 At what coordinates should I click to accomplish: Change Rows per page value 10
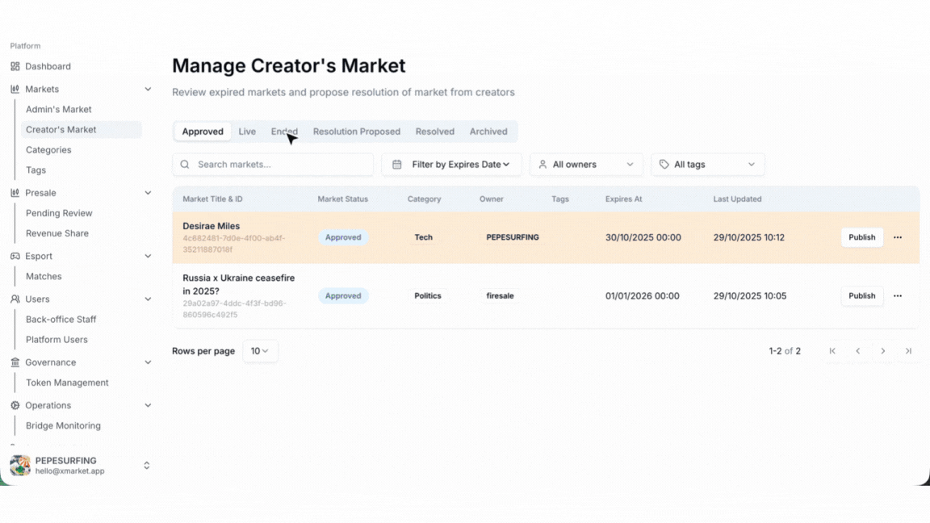260,351
